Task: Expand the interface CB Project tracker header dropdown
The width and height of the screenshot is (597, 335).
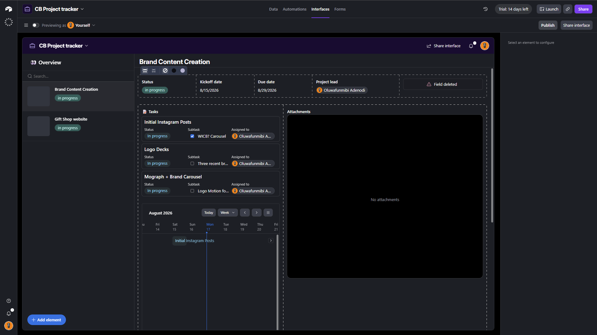Action: (x=63, y=46)
